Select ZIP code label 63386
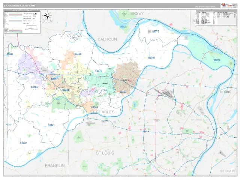The width and height of the screenshot is (240, 180). (217, 60)
